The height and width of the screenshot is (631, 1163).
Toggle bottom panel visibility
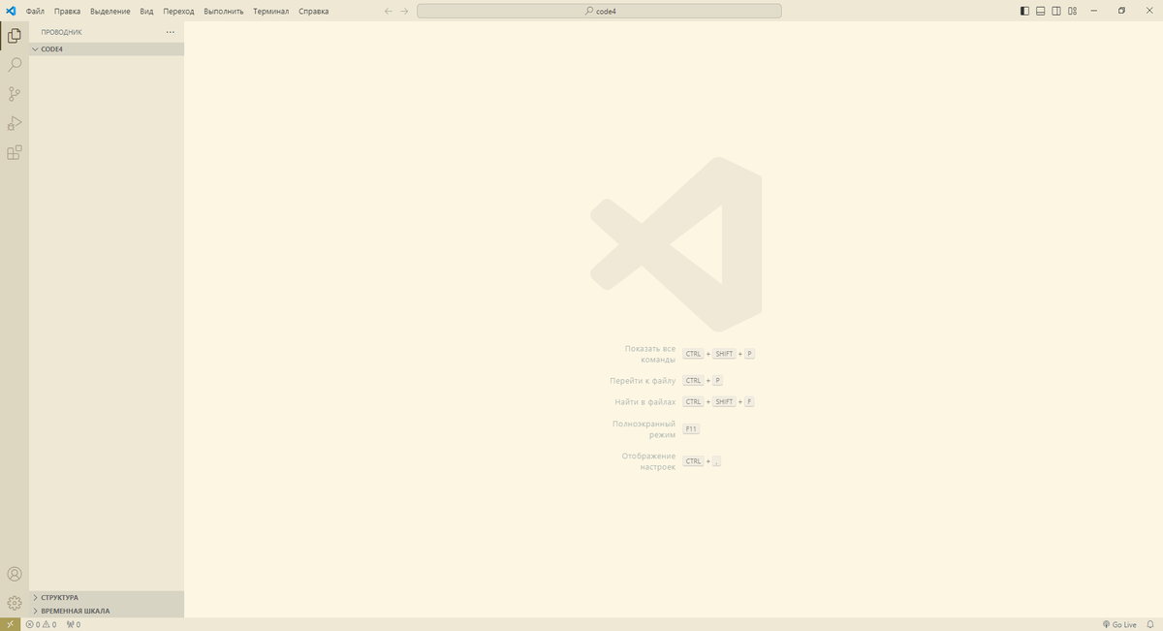(x=1041, y=12)
